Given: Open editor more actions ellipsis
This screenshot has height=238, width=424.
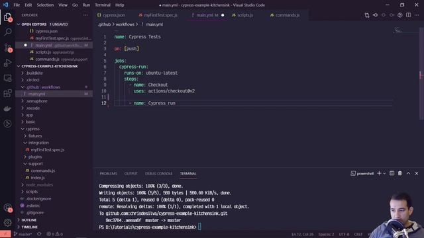Looking at the screenshot, I should [x=417, y=15].
